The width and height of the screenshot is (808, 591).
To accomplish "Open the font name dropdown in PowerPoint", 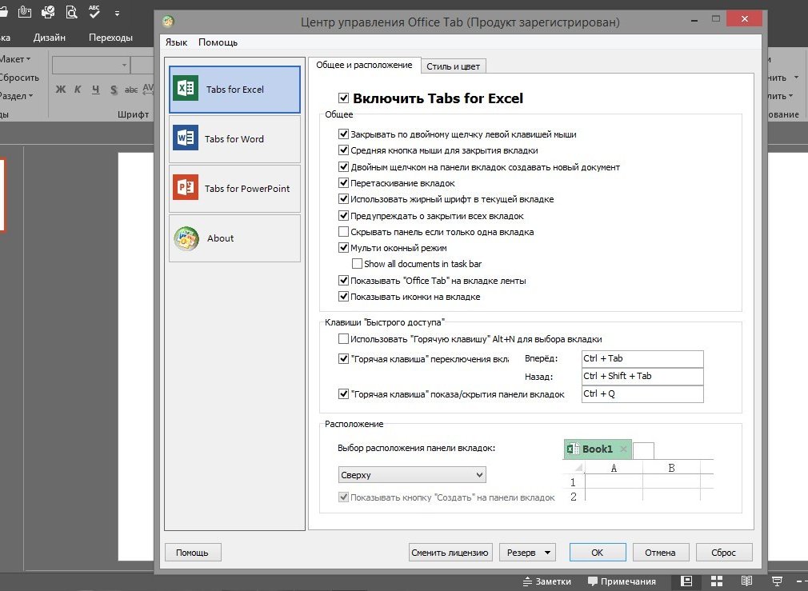I will coord(124,66).
